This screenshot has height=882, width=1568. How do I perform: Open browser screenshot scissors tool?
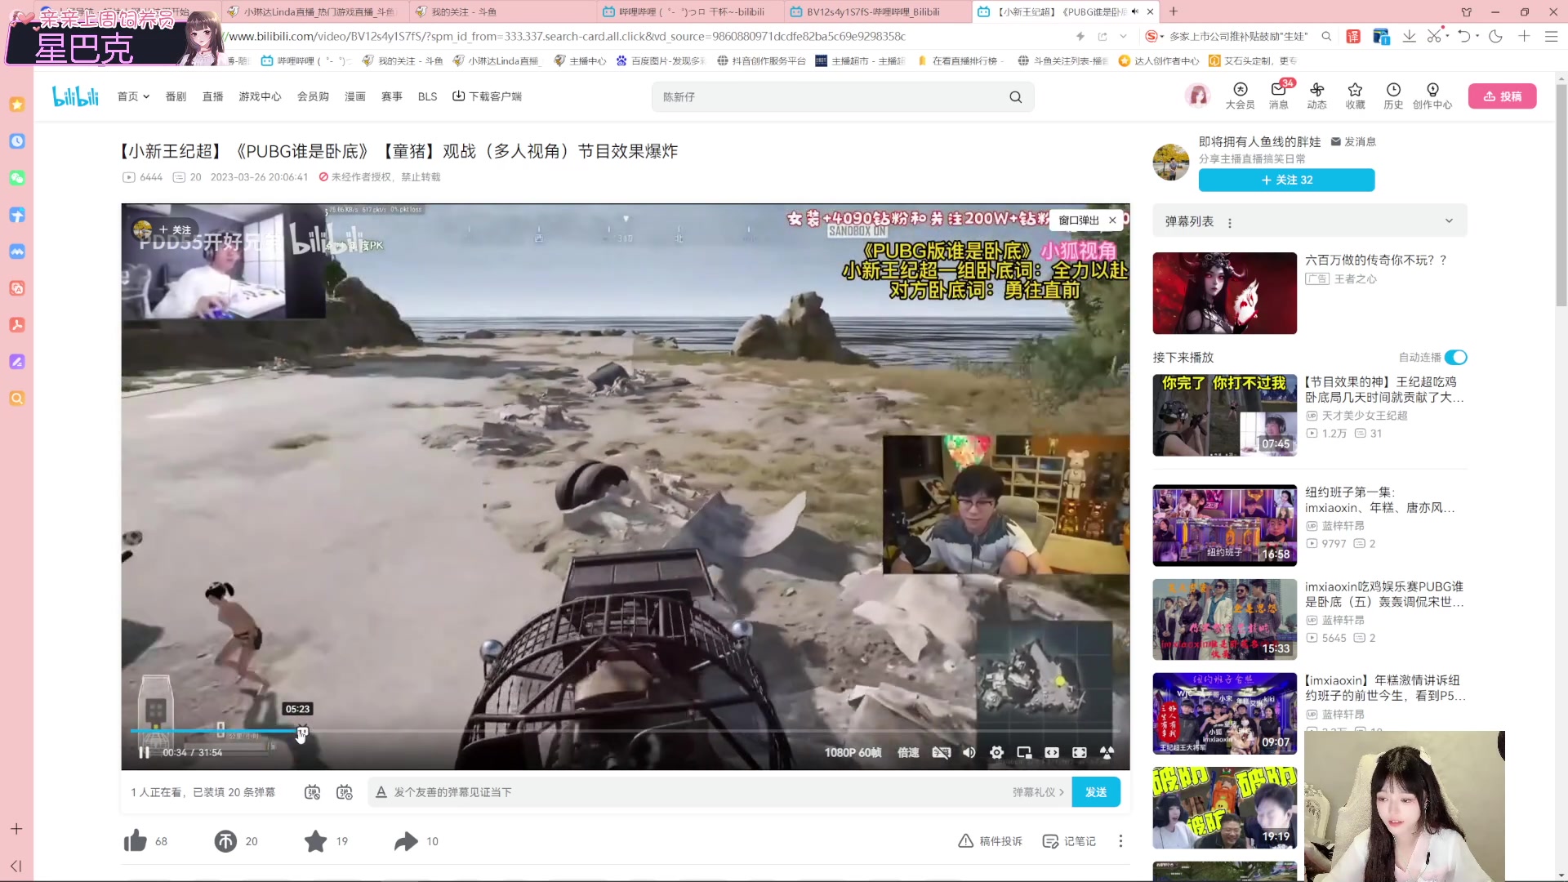[1434, 36]
